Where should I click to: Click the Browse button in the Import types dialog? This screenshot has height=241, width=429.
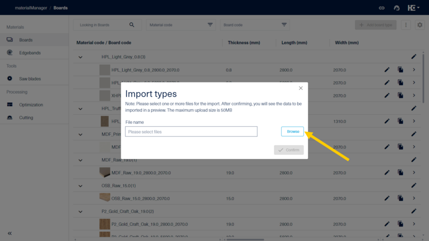(292, 131)
